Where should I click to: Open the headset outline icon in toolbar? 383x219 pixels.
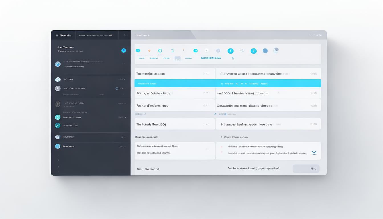coord(242,51)
